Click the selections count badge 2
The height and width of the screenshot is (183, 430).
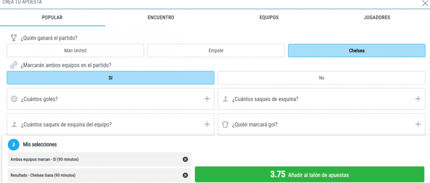click(x=14, y=145)
